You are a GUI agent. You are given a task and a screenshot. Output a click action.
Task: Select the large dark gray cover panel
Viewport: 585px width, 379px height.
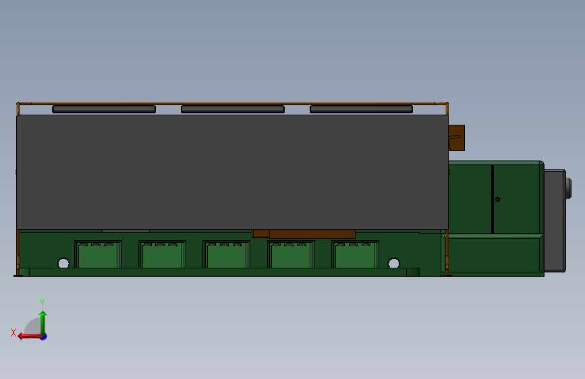point(232,172)
